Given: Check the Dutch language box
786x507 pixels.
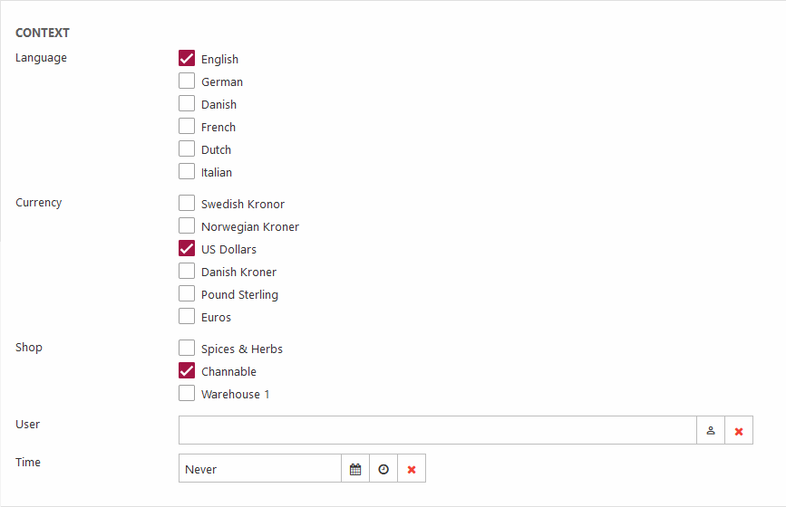Looking at the screenshot, I should click(187, 149).
